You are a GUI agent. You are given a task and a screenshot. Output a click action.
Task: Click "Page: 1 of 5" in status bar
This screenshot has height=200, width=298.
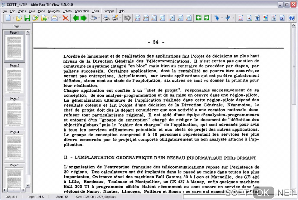click(x=36, y=197)
